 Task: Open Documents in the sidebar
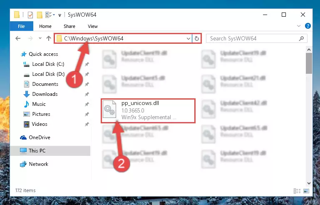[45, 84]
